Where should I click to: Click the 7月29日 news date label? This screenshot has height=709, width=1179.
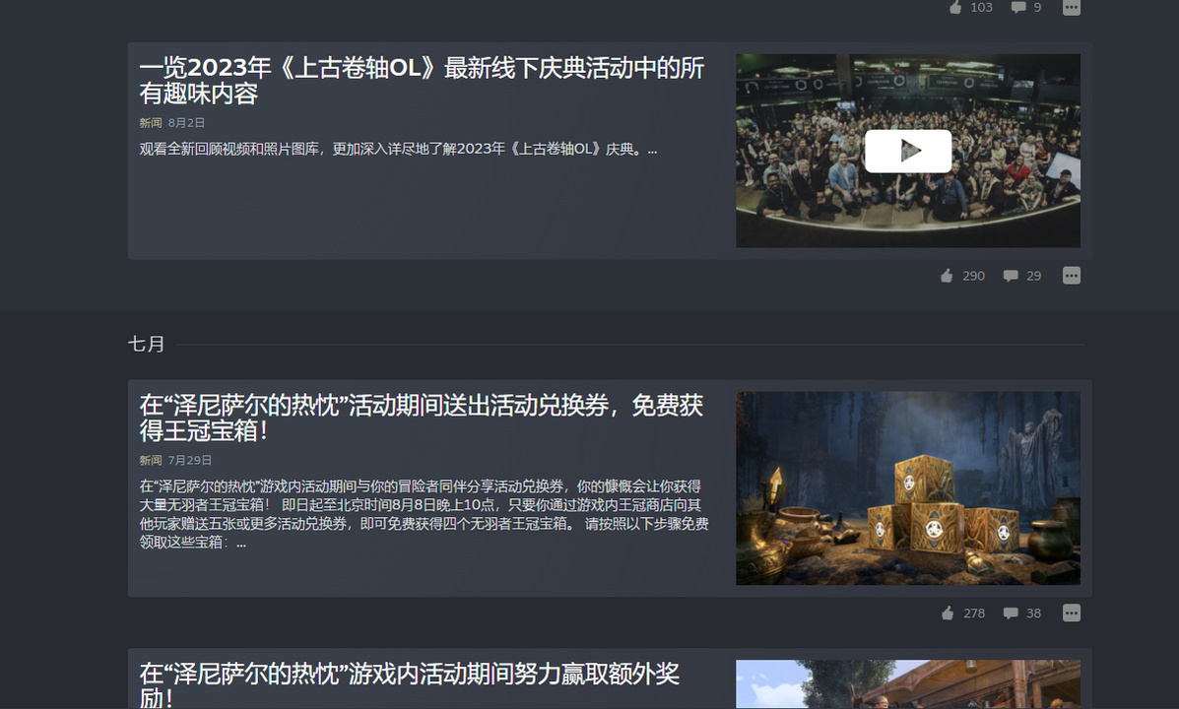coord(190,460)
